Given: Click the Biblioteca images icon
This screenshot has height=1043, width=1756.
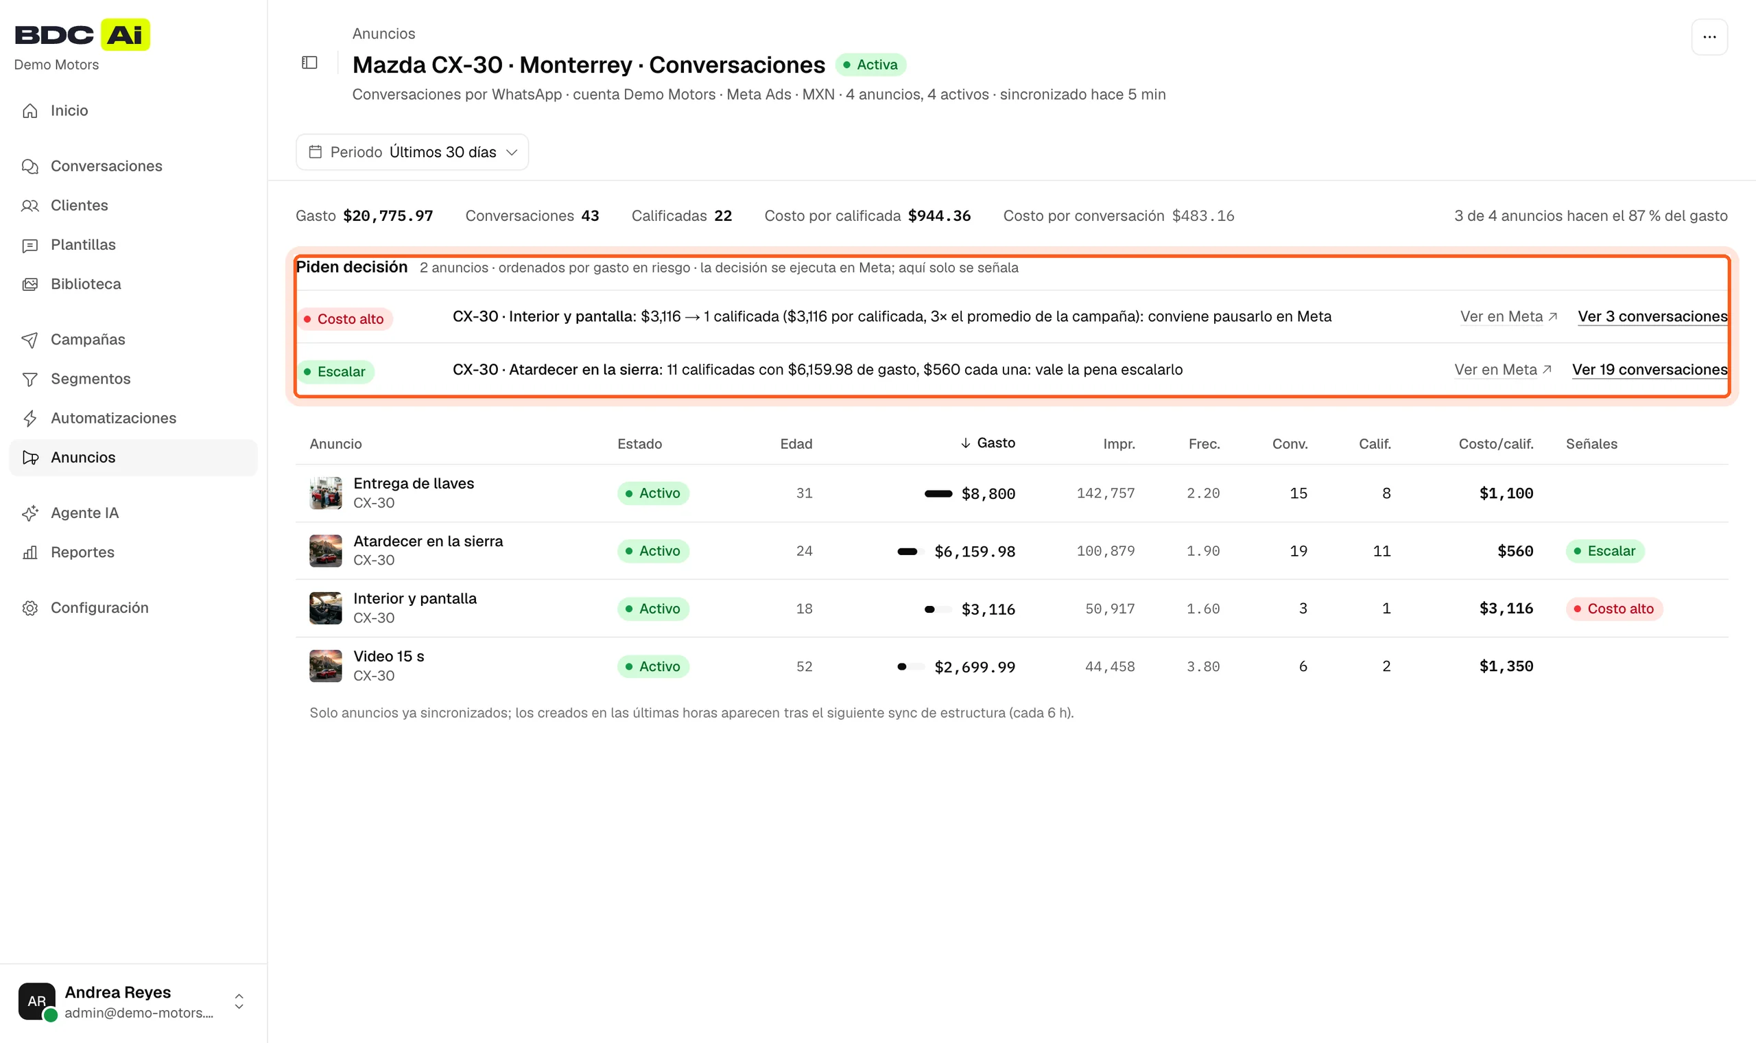Looking at the screenshot, I should 29,285.
